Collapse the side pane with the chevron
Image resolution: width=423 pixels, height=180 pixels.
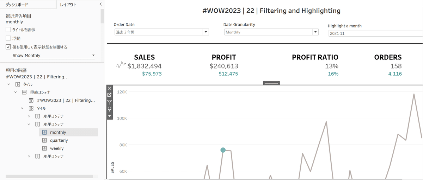tap(100, 4)
